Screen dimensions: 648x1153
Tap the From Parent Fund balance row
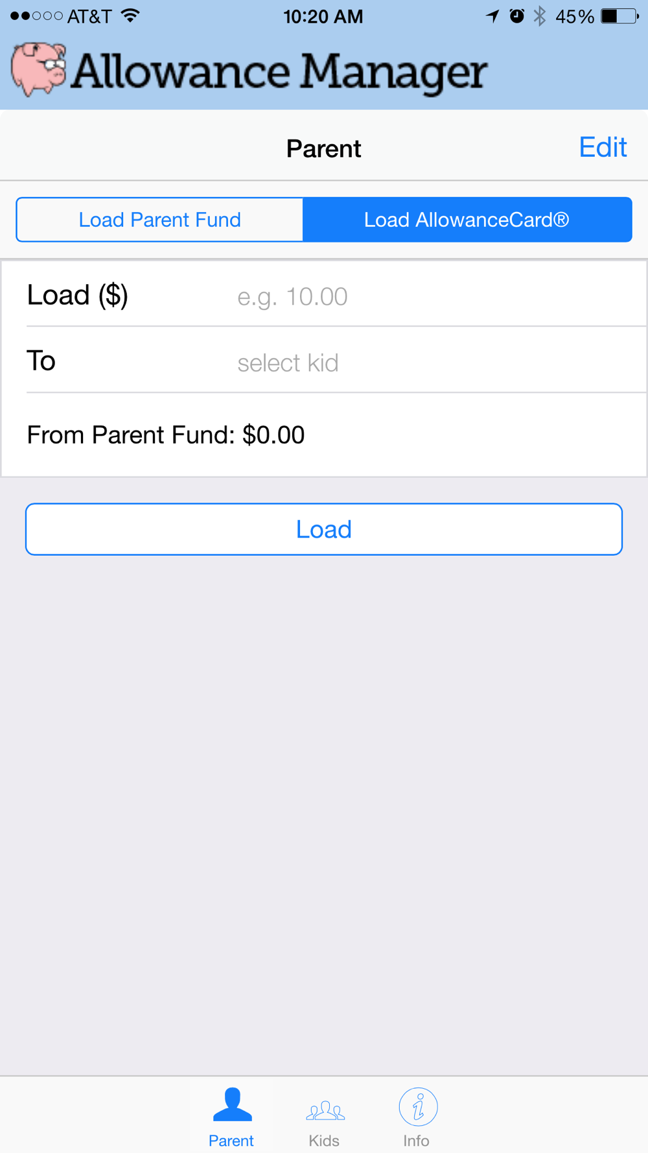(x=166, y=435)
